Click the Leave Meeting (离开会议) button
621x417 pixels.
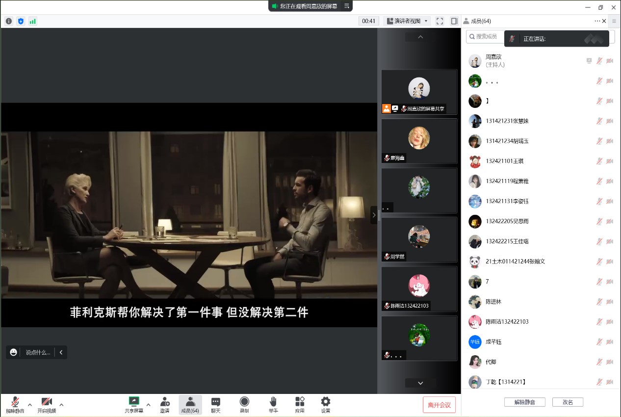[x=439, y=405]
